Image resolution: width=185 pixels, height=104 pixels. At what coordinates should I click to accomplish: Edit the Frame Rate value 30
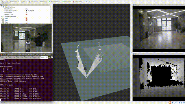26,13
